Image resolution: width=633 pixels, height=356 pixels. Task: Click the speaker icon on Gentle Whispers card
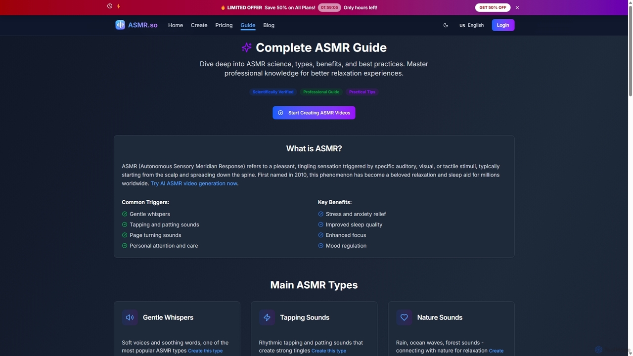(130, 317)
